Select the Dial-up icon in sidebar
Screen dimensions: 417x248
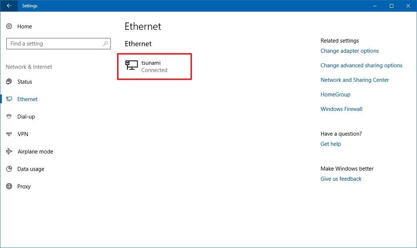(x=9, y=116)
